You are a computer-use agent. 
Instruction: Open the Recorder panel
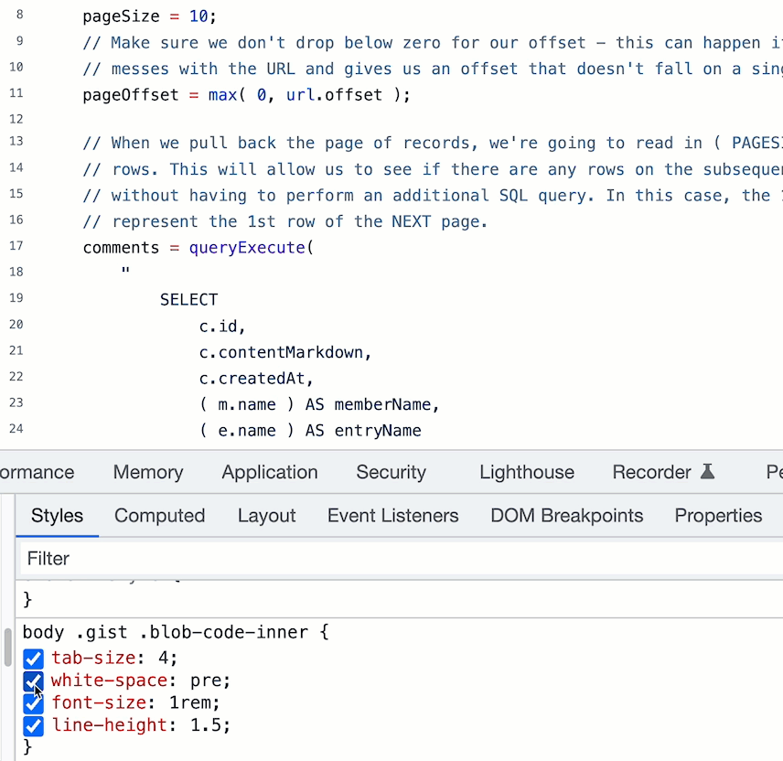click(x=652, y=472)
